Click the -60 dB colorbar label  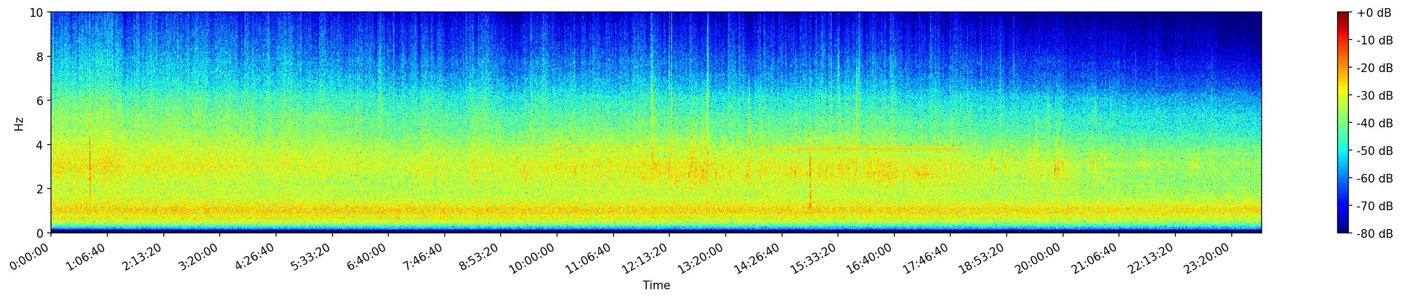pyautogui.click(x=1374, y=179)
